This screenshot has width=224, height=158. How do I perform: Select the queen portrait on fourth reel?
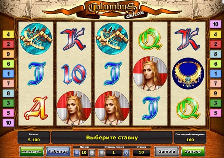coord(150,74)
